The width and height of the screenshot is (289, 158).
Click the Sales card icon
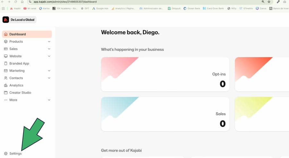pyautogui.click(x=6, y=49)
